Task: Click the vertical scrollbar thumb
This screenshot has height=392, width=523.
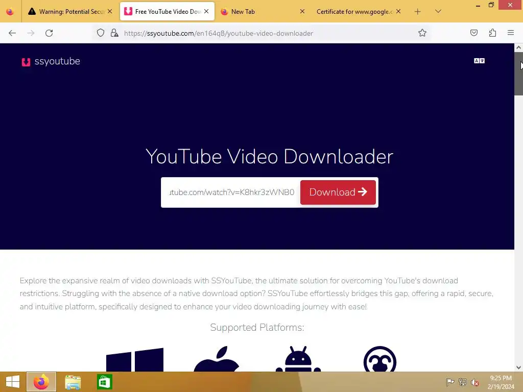Action: [x=519, y=73]
